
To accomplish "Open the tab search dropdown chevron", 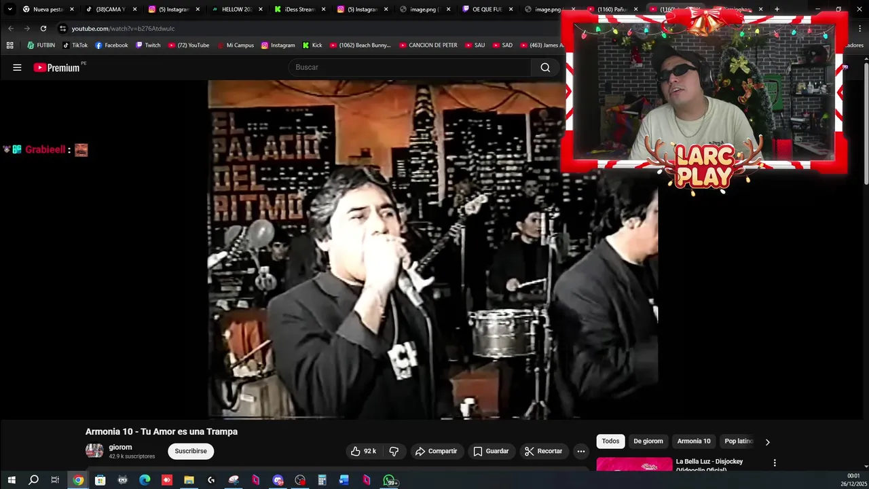I will pos(10,10).
